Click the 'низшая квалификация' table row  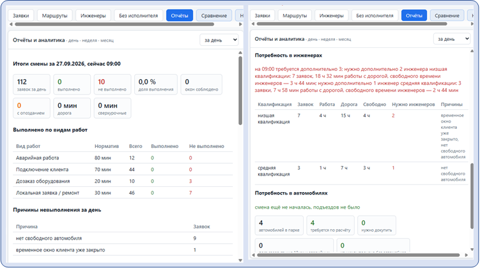362,136
